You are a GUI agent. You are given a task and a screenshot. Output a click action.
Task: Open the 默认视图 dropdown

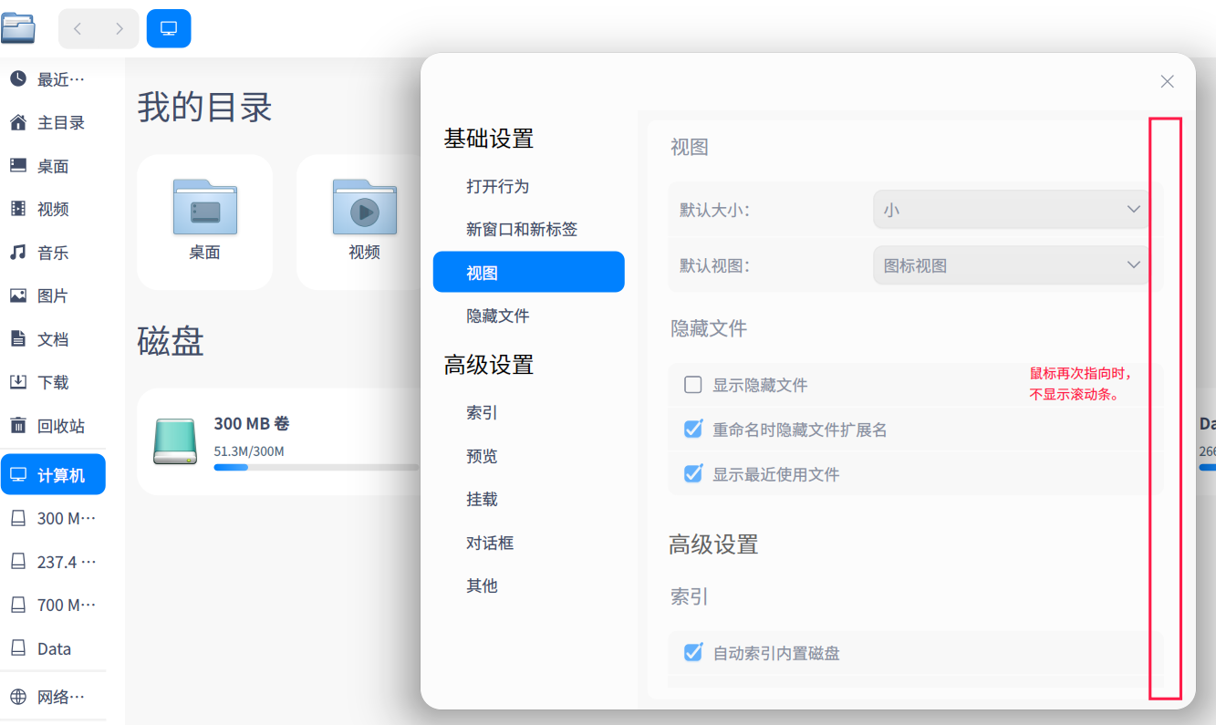tap(1011, 265)
